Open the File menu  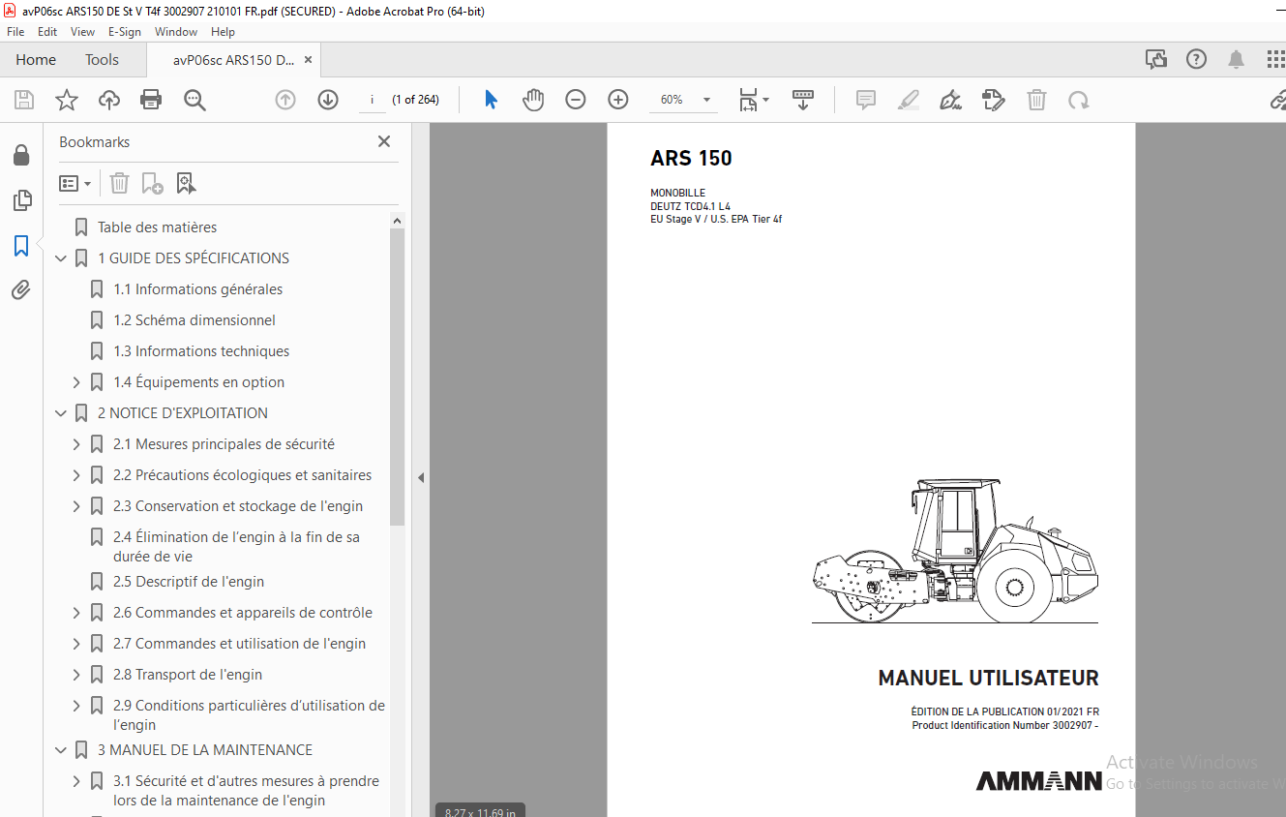(x=15, y=32)
